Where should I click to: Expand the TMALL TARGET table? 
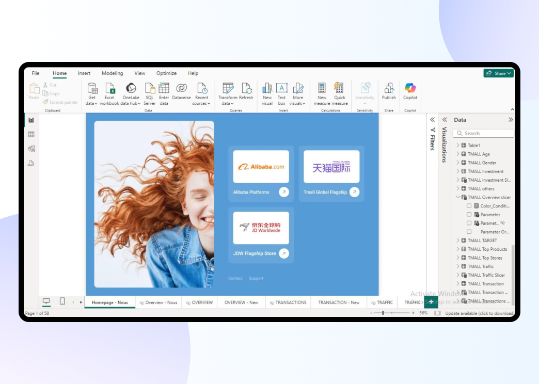tap(457, 241)
